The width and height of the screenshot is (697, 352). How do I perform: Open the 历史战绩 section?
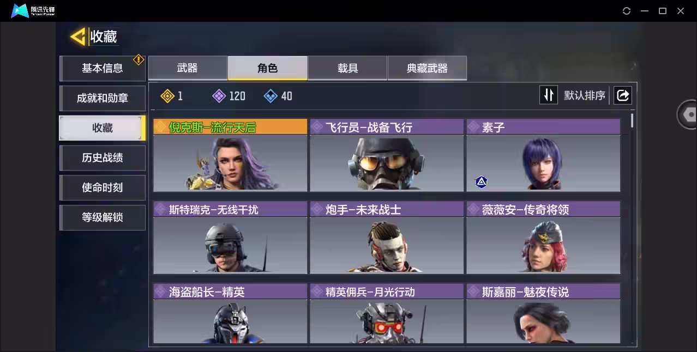pyautogui.click(x=102, y=157)
